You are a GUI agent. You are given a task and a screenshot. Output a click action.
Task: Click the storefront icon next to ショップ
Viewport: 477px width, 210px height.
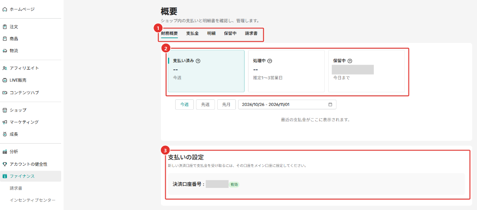[x=5, y=110]
